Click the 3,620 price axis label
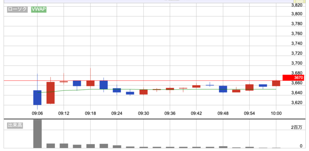The image size is (309, 151). (x=297, y=103)
